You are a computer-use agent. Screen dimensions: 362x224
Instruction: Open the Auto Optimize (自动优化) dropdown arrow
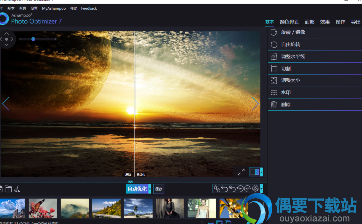point(150,189)
